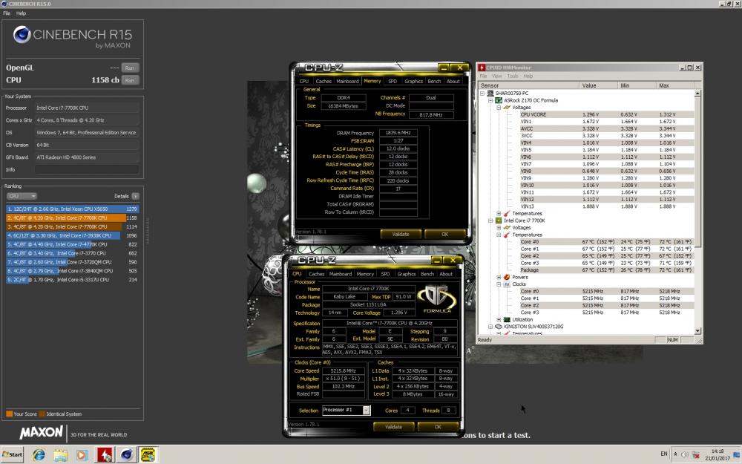Open Cinebench Help menu
The image size is (742, 464).
[x=21, y=13]
